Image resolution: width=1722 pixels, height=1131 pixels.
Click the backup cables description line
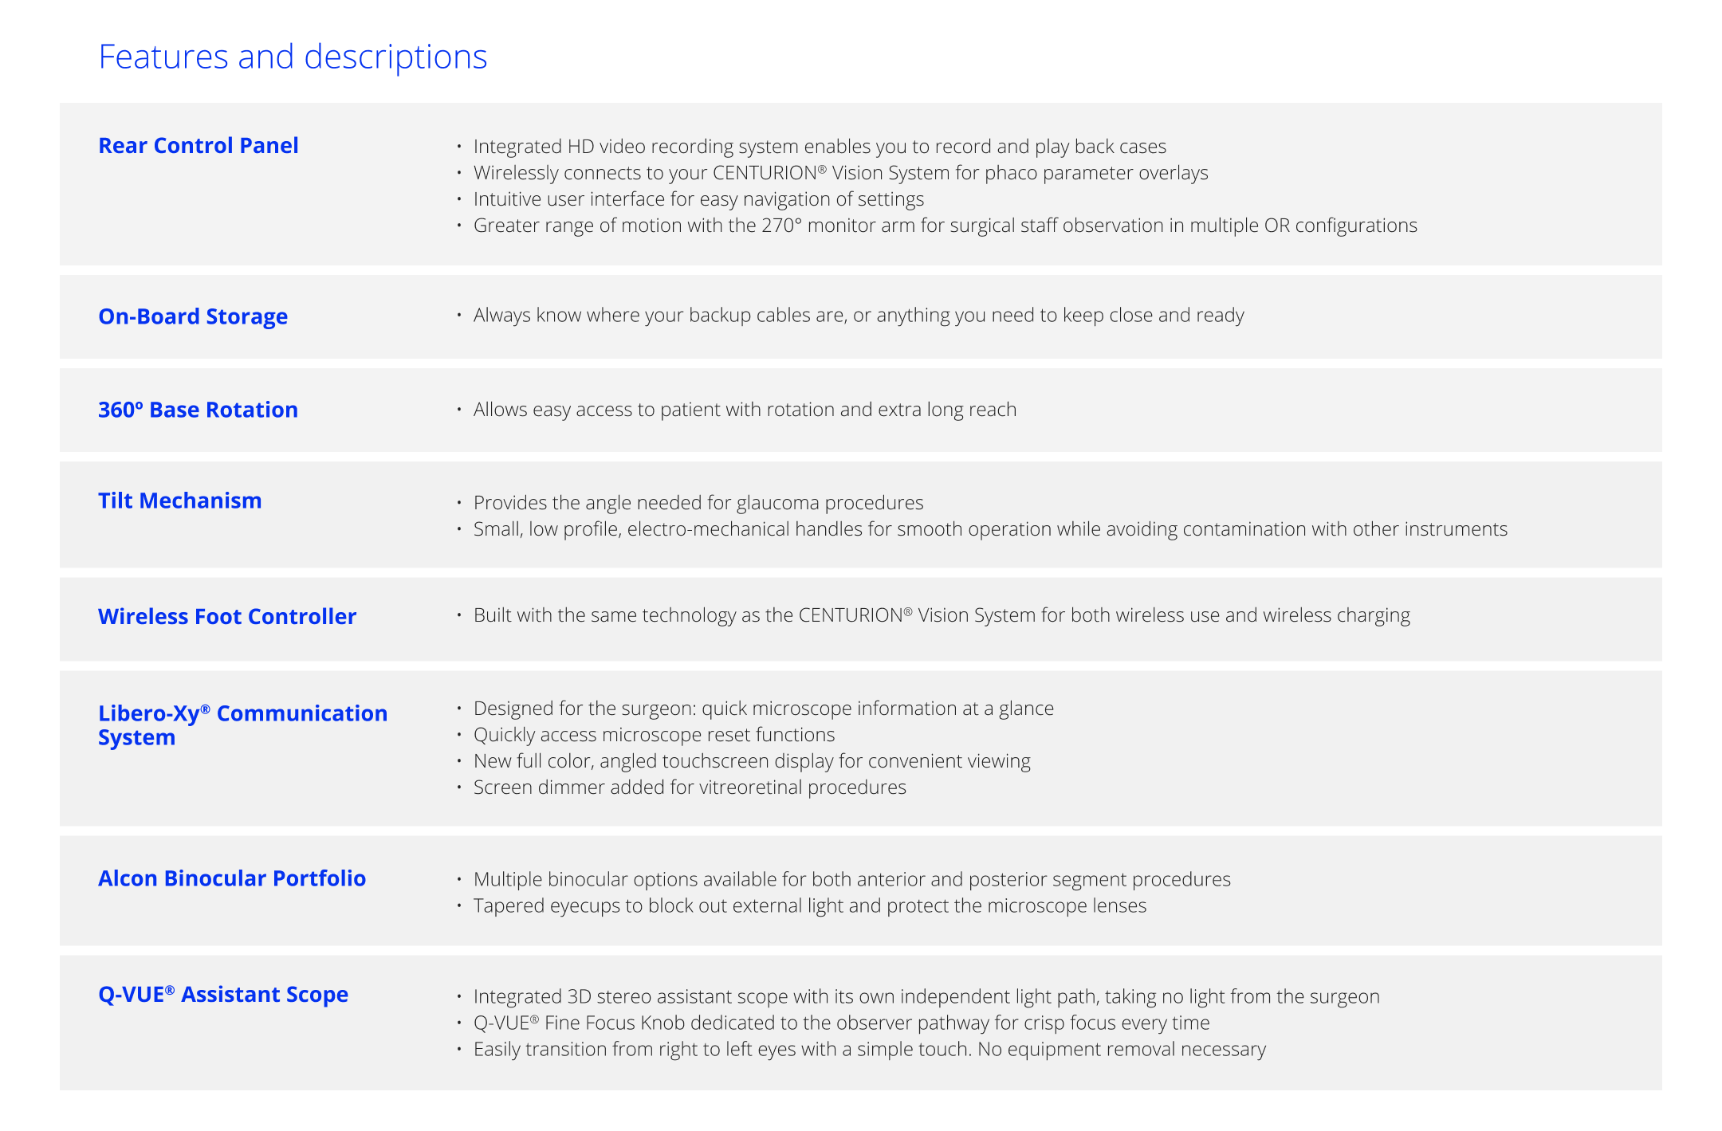click(858, 316)
